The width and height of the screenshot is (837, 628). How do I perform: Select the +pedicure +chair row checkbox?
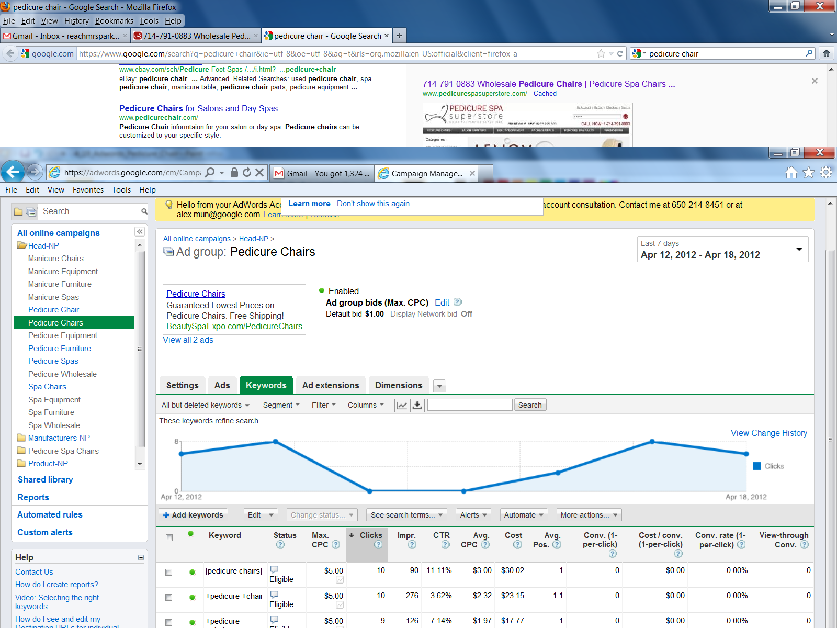pos(169,597)
